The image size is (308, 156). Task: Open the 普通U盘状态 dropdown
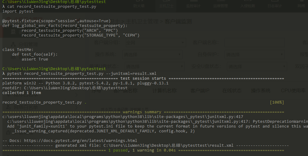[154, 66]
